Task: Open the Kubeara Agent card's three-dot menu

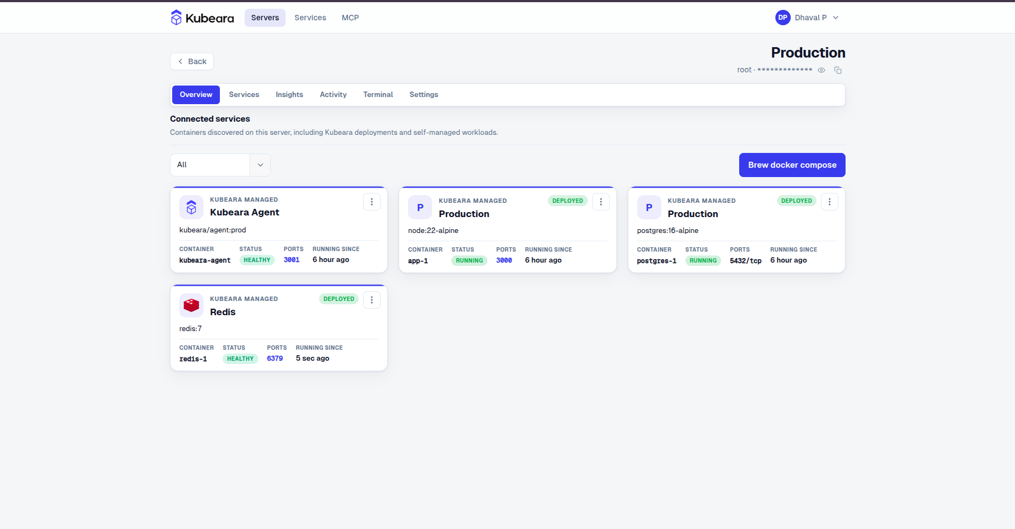Action: click(x=372, y=202)
